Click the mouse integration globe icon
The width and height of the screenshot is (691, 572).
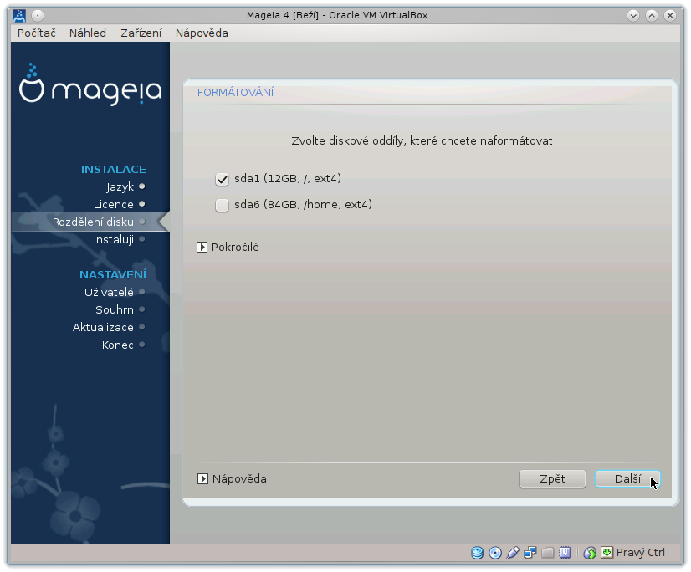(590, 553)
